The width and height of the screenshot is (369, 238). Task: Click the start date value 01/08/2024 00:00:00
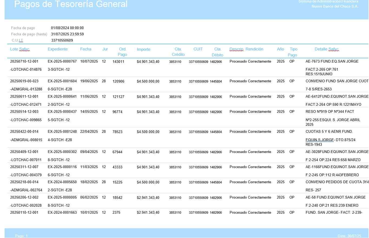pyautogui.click(x=67, y=28)
